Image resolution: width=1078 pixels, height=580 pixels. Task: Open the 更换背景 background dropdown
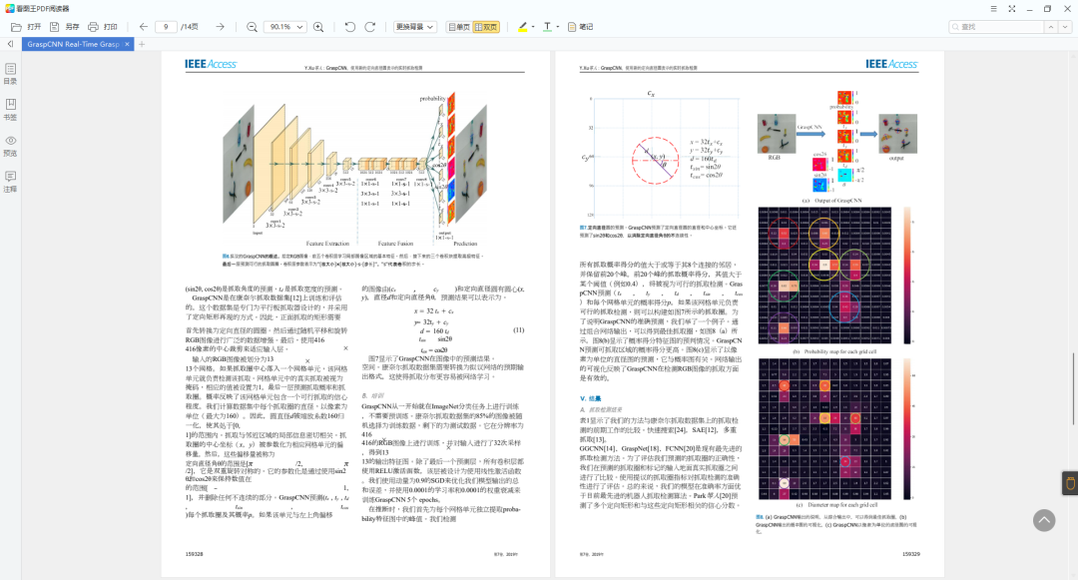414,27
